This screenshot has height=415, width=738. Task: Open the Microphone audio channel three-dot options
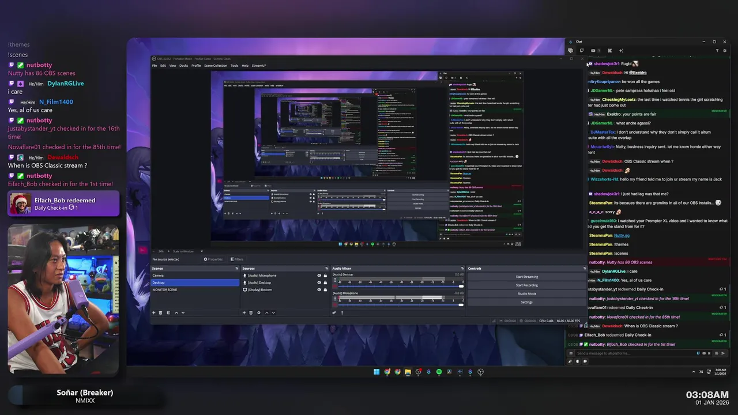pyautogui.click(x=335, y=298)
